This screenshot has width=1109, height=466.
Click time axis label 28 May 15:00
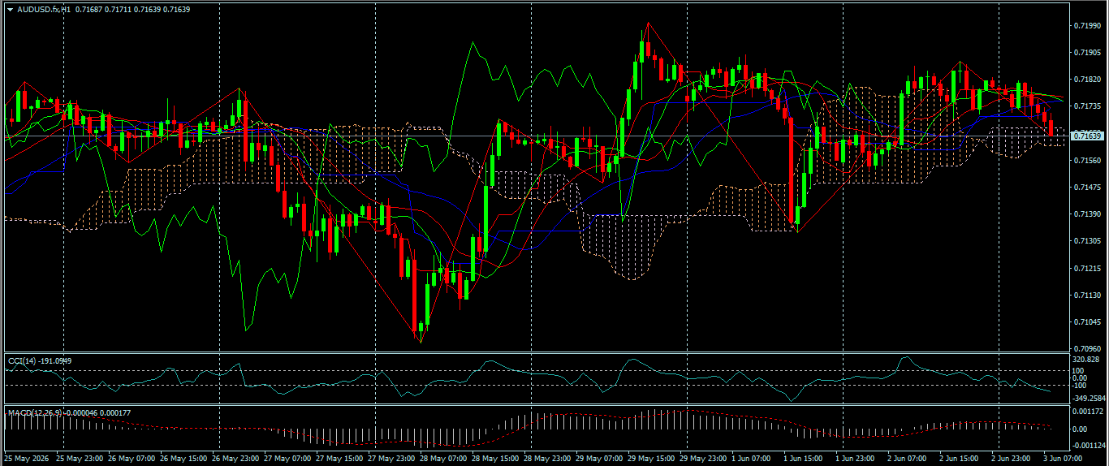pos(495,459)
